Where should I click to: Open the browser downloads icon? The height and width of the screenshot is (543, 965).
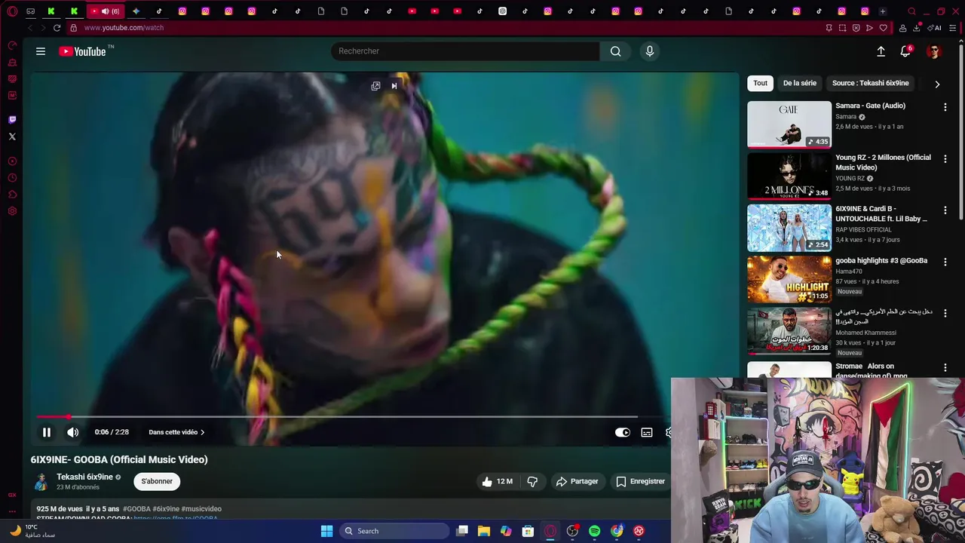pyautogui.click(x=917, y=28)
